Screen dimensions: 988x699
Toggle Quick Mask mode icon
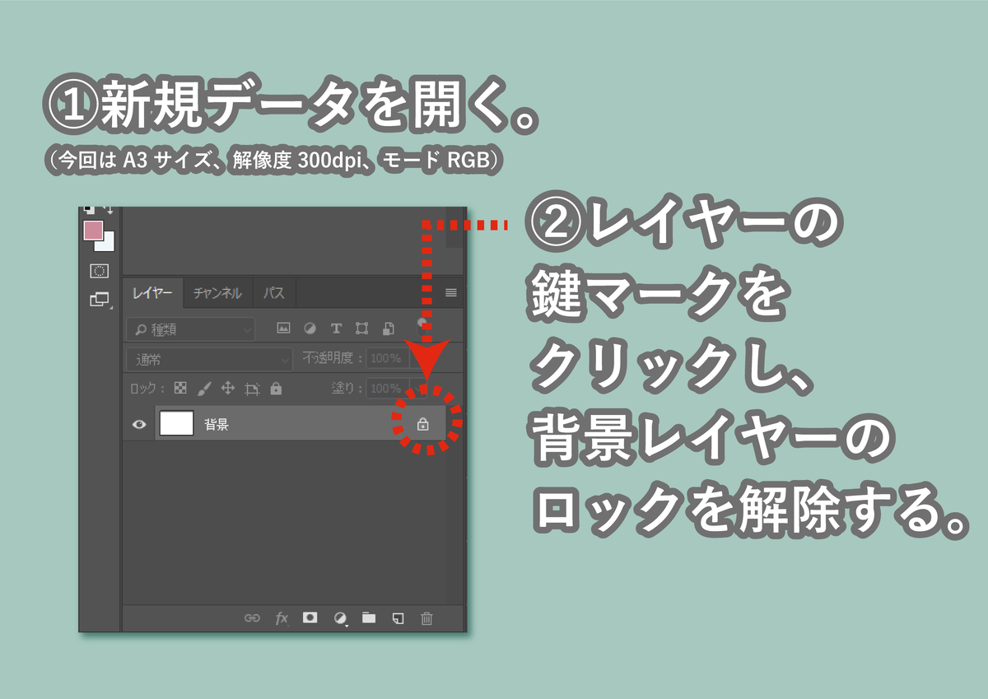pos(99,270)
